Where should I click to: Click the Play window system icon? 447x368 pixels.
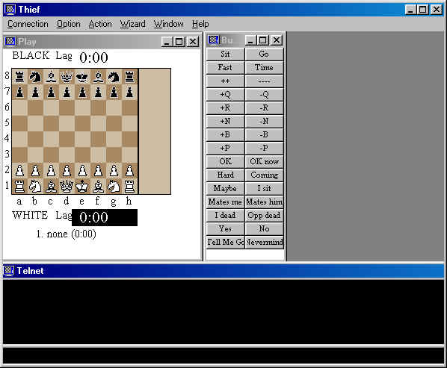[x=10, y=42]
